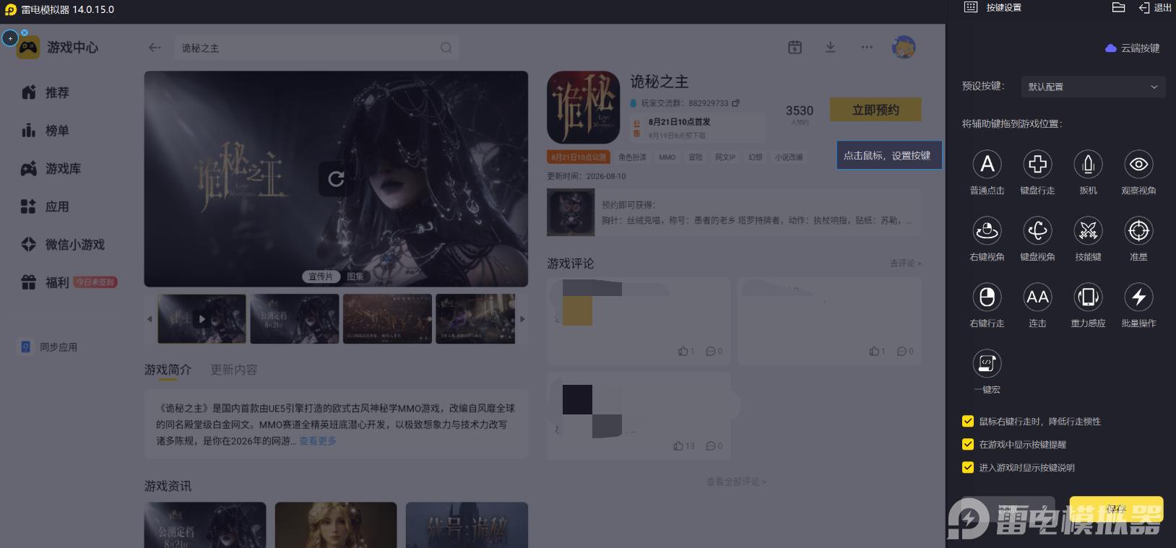
Task: Select the second 公测定档 media thumbnail
Action: click(x=295, y=318)
